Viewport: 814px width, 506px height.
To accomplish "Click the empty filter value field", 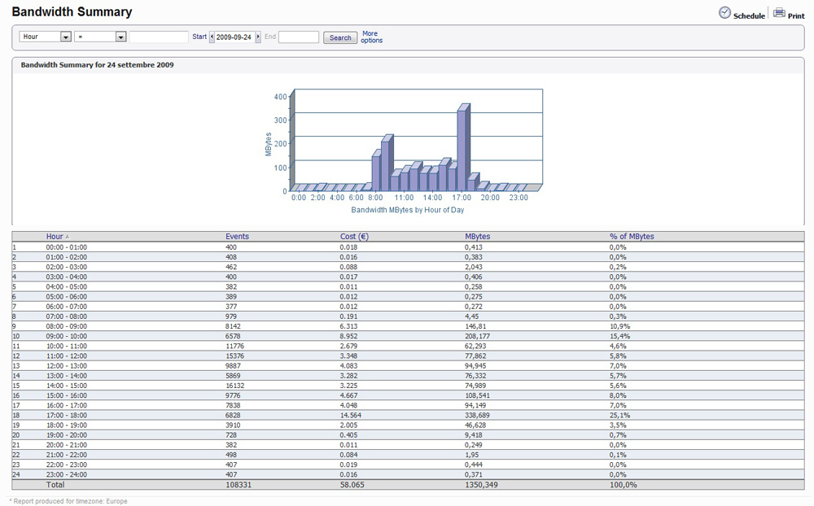I will 159,37.
